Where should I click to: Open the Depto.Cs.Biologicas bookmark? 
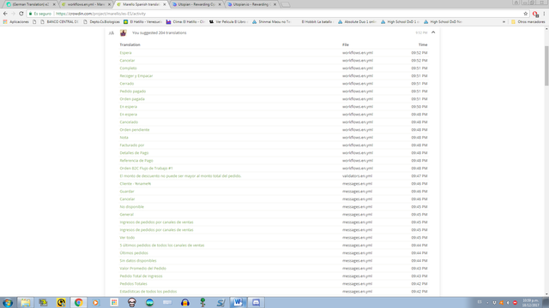101,21
